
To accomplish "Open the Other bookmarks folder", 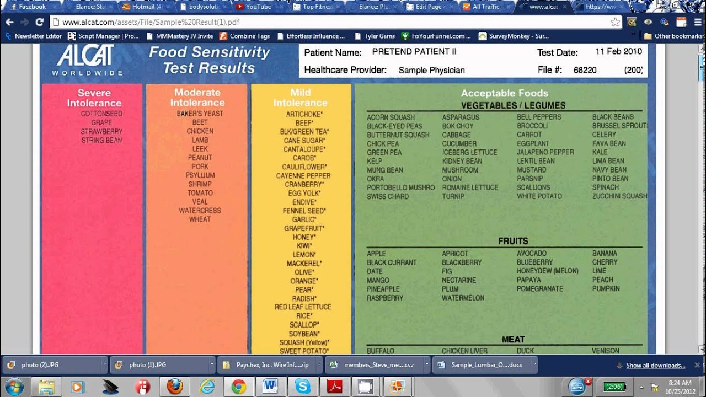I will (673, 36).
